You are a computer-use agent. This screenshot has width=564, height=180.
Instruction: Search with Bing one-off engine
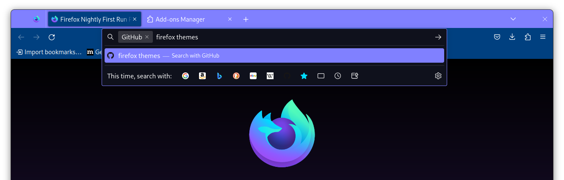(x=219, y=76)
